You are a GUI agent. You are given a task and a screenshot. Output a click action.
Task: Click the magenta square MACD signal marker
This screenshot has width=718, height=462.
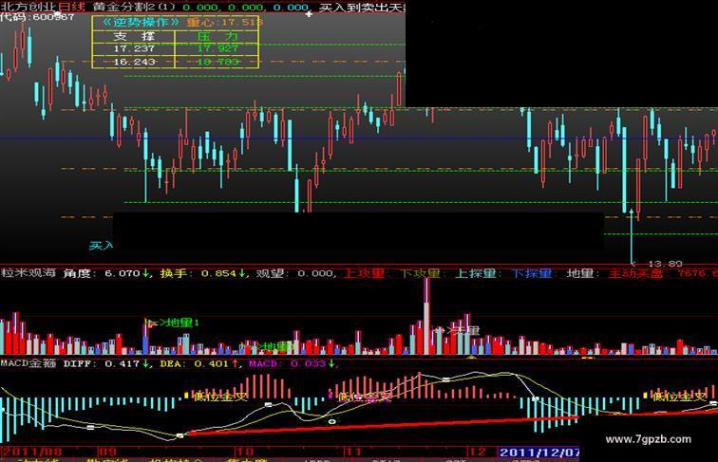[x=330, y=395]
